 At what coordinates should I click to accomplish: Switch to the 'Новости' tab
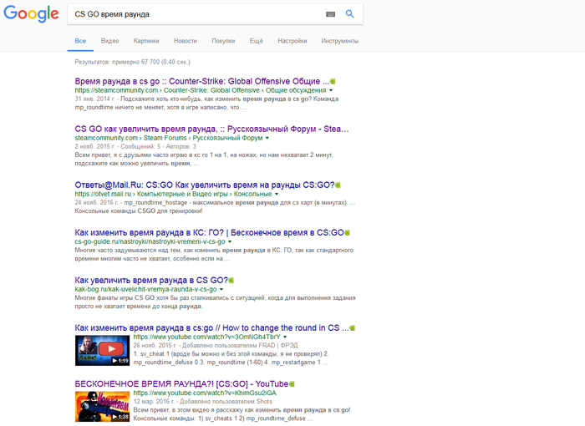click(x=186, y=41)
